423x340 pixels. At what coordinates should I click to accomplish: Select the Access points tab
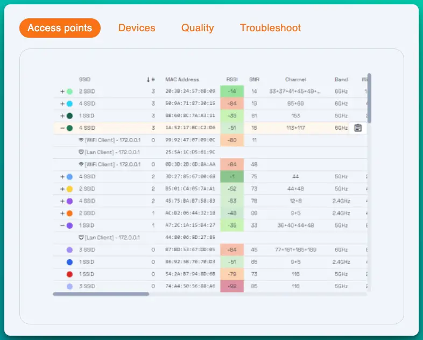60,28
